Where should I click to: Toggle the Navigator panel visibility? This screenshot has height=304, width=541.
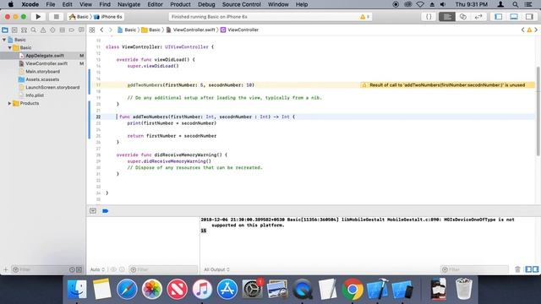pyautogui.click(x=498, y=17)
